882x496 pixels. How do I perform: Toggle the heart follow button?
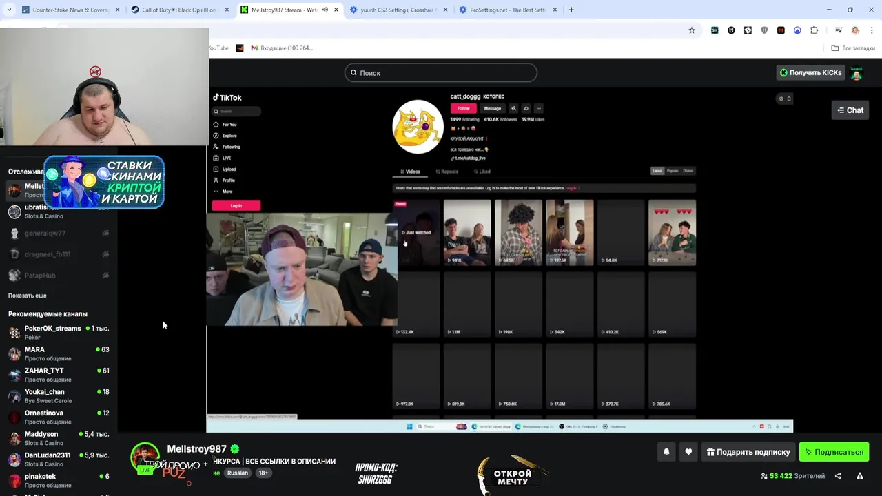point(688,452)
